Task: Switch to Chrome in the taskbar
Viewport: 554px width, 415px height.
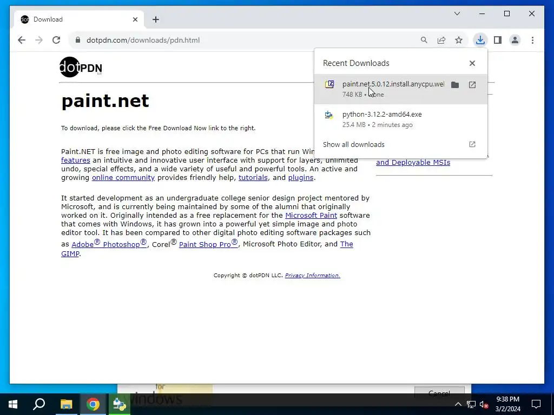Action: [93, 404]
